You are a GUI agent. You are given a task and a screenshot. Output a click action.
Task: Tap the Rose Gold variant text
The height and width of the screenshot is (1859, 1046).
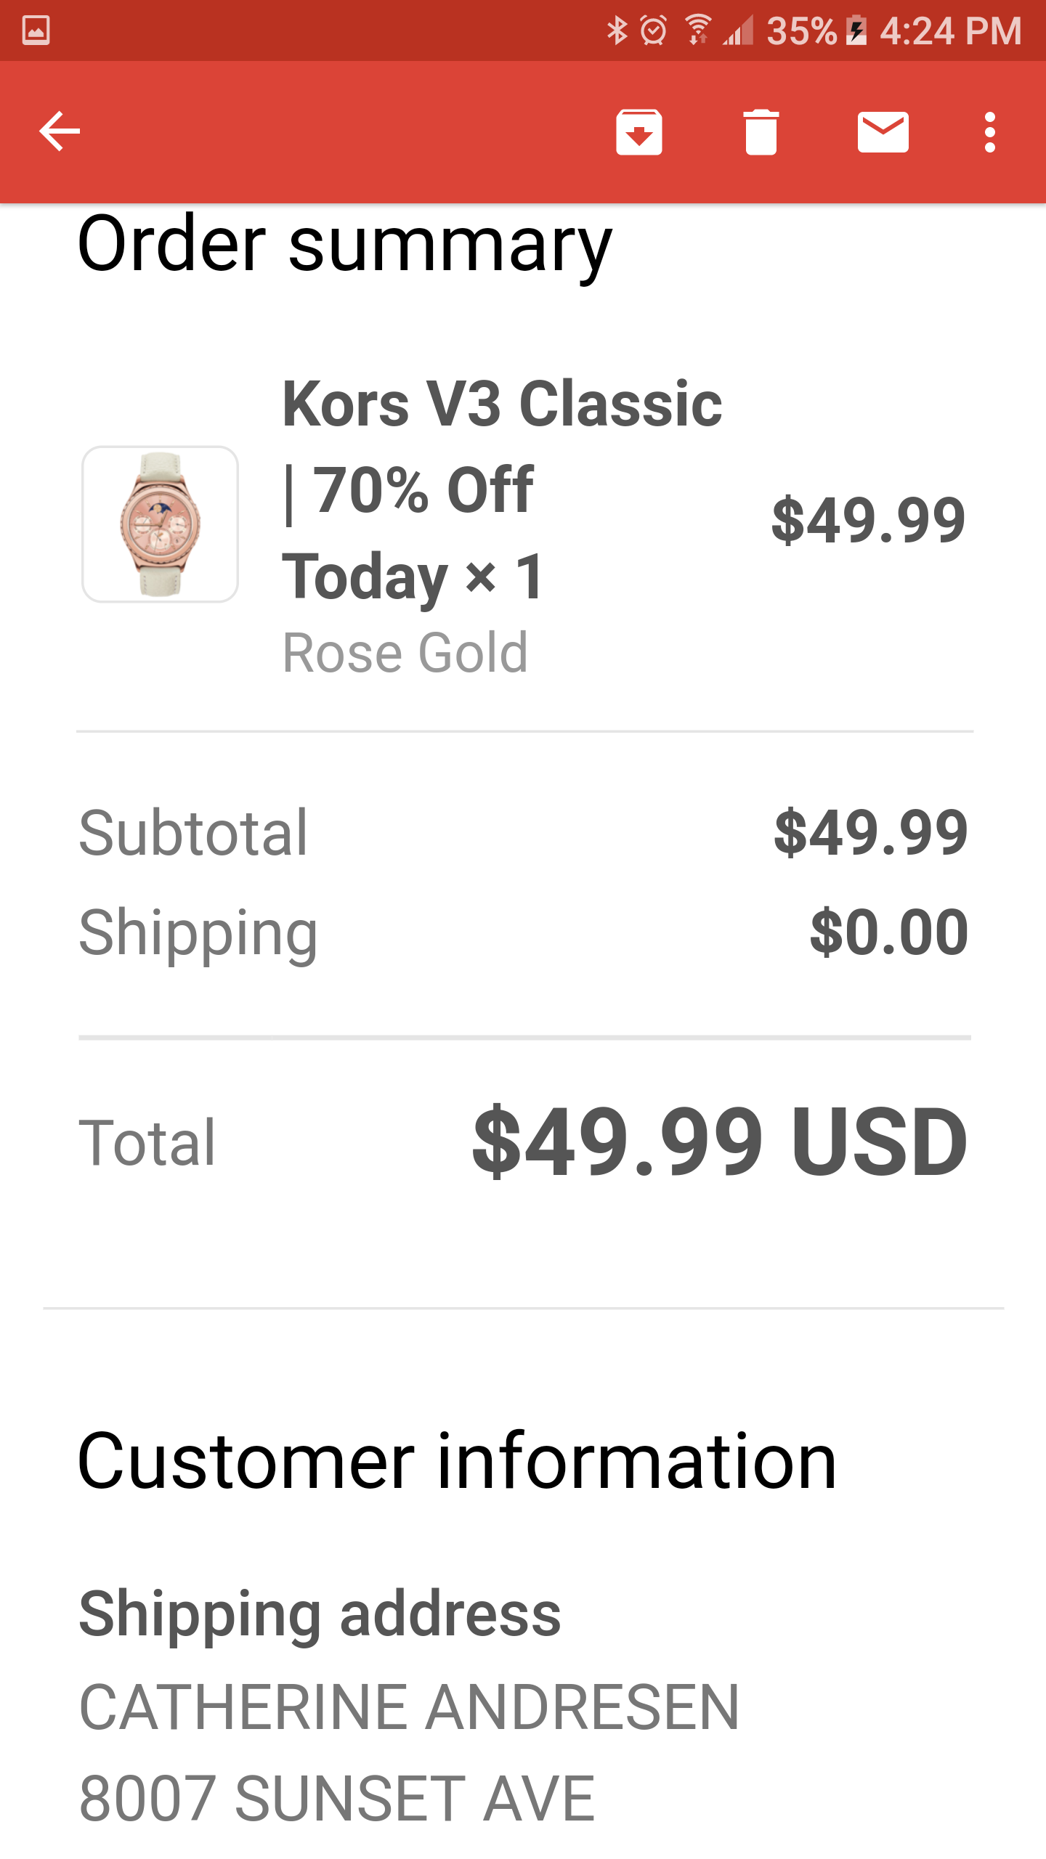405,653
